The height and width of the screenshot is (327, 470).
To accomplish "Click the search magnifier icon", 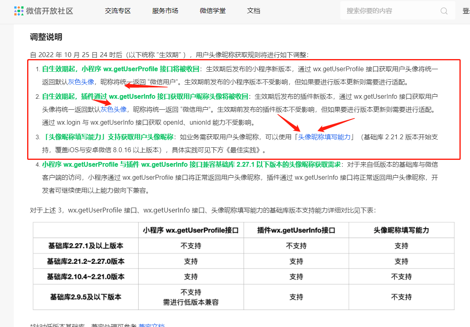I will click(x=444, y=11).
